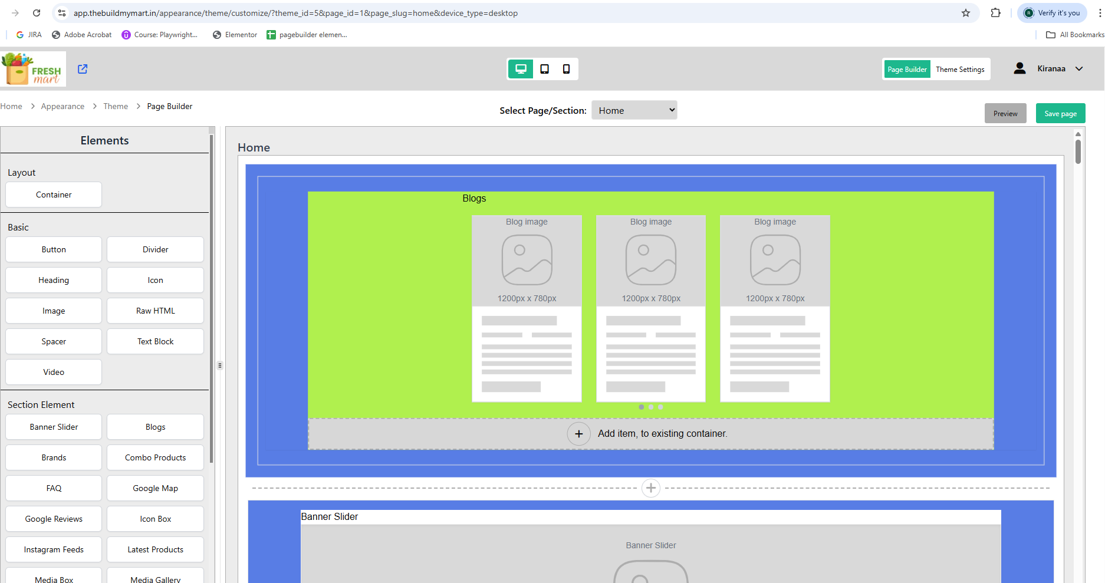The image size is (1105, 583).
Task: Open the JIRA bookmark
Action: [x=29, y=35]
